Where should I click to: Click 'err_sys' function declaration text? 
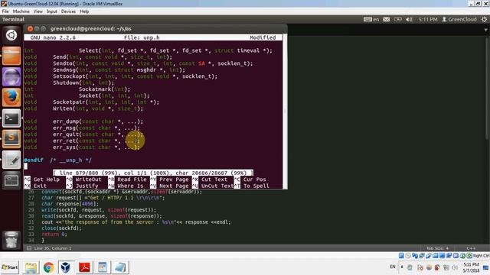pos(96,147)
